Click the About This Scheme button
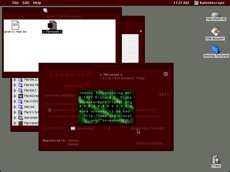Screen dimensions: 230x172 (148, 128)
